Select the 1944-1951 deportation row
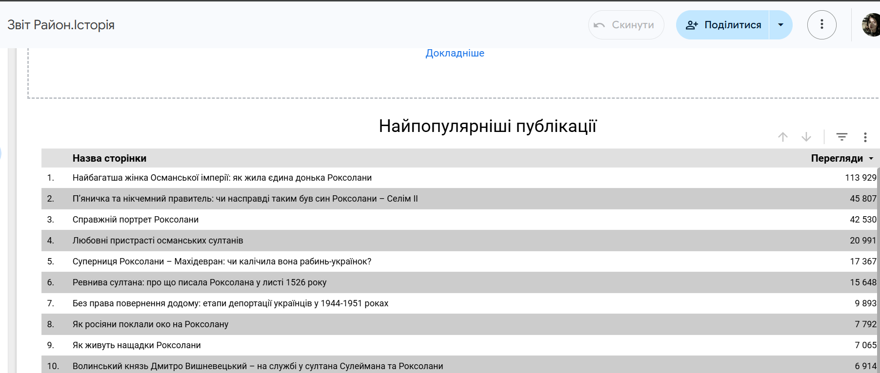 tap(230, 303)
